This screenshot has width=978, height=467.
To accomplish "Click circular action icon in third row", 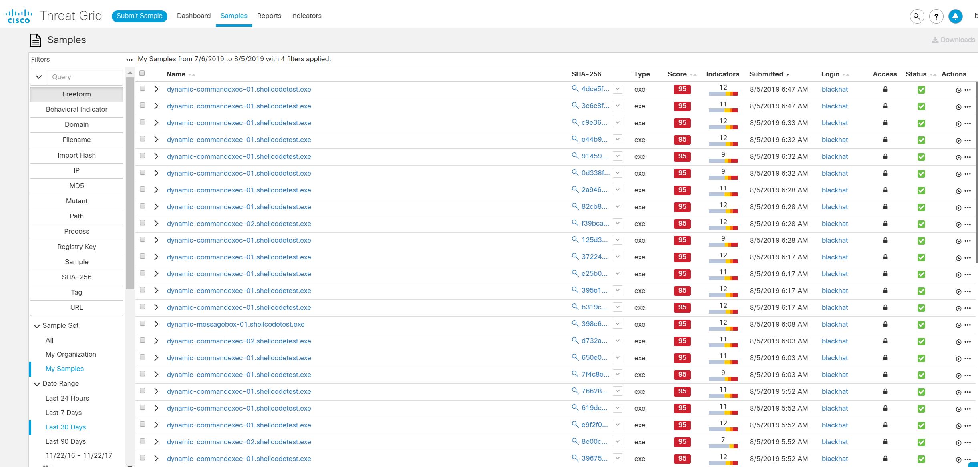I will click(x=958, y=124).
